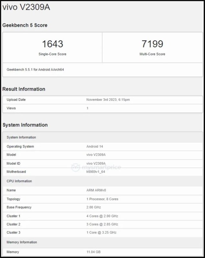
Task: Select the 'ARM ARMv8' CPU name value
Action: pos(96,190)
